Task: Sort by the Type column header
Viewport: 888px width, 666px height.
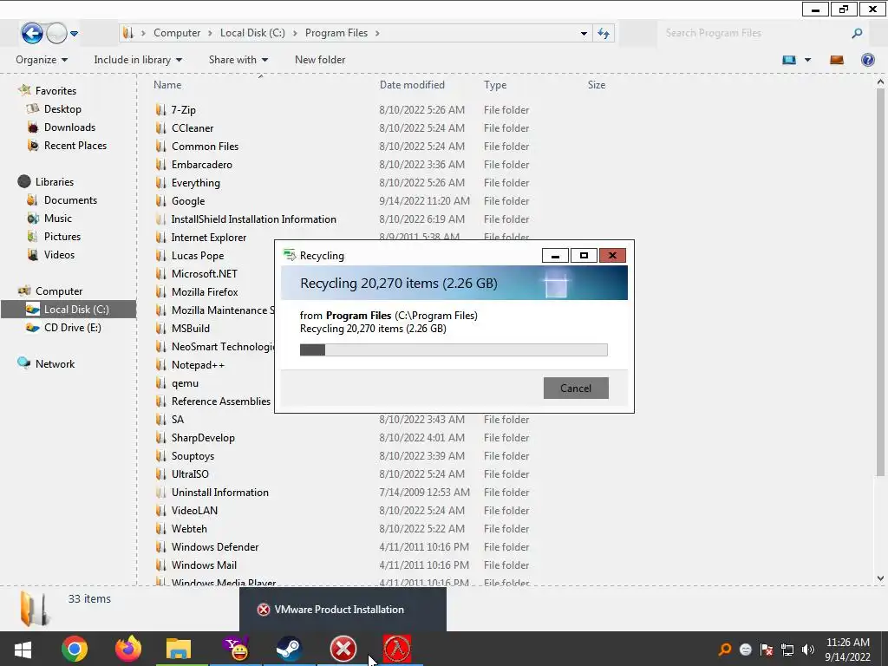Action: click(495, 85)
